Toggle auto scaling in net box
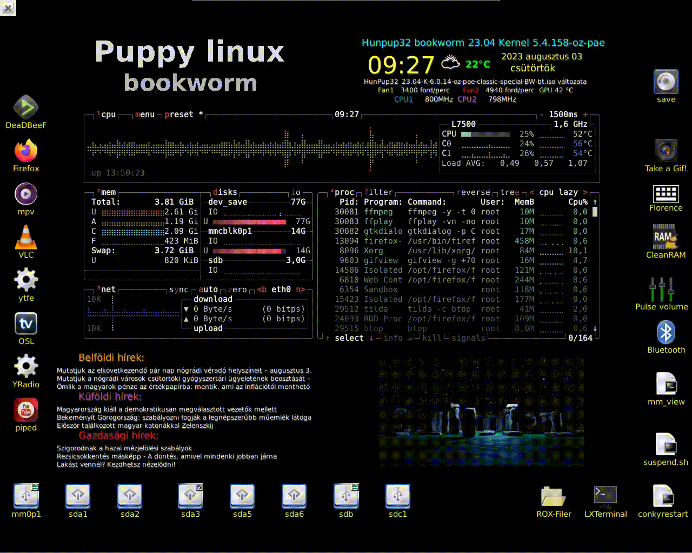 point(208,289)
